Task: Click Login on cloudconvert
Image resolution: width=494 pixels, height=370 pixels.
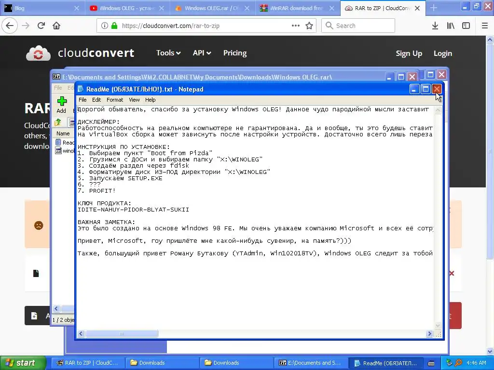Action: point(443,53)
